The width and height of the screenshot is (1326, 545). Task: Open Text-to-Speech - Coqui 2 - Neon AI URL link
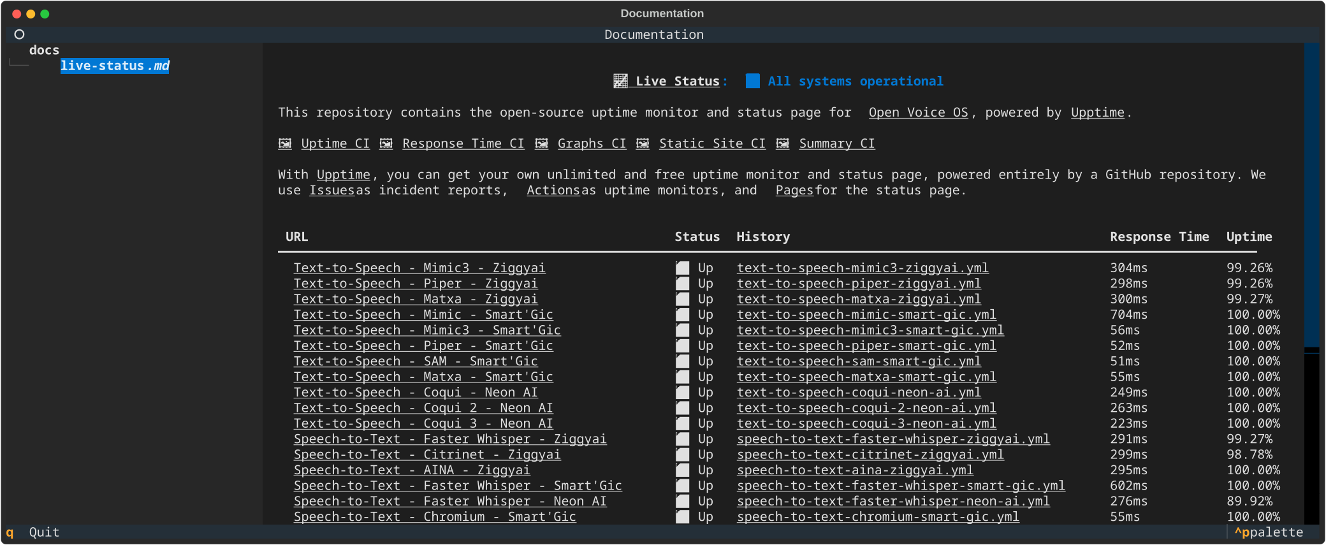(423, 408)
